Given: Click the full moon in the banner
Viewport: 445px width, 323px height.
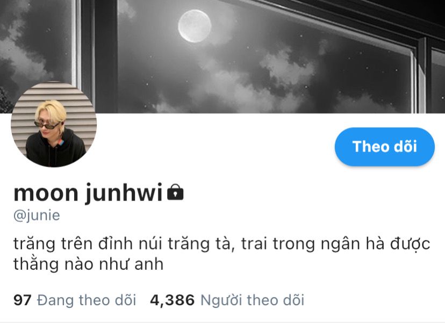Looking at the screenshot, I should (x=195, y=26).
